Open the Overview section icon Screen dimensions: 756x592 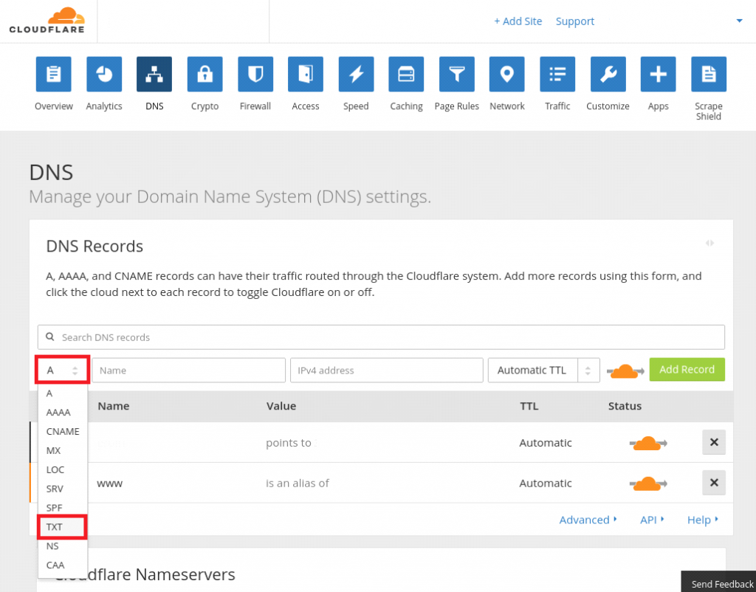coord(53,74)
